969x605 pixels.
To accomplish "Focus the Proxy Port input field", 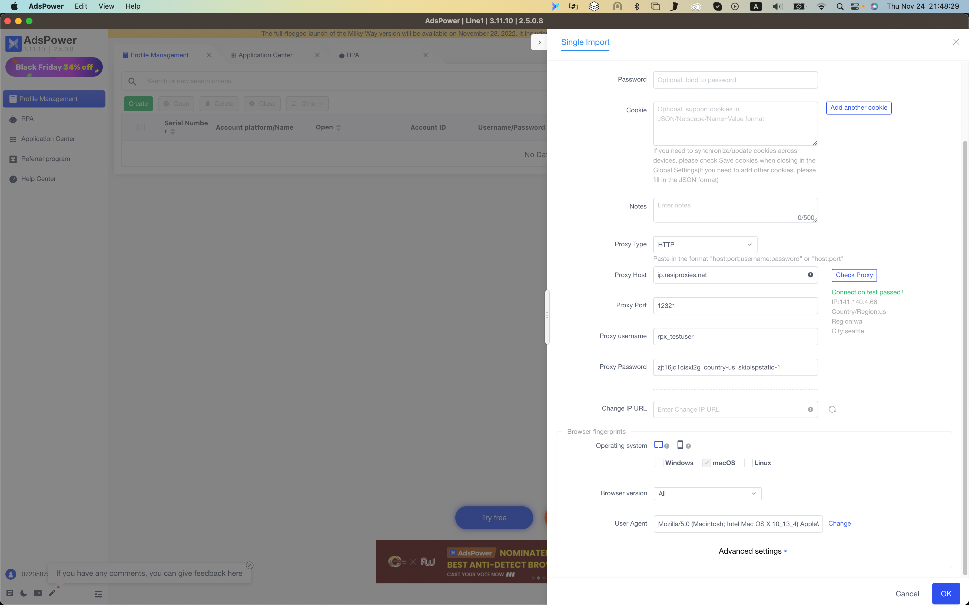I will point(735,306).
